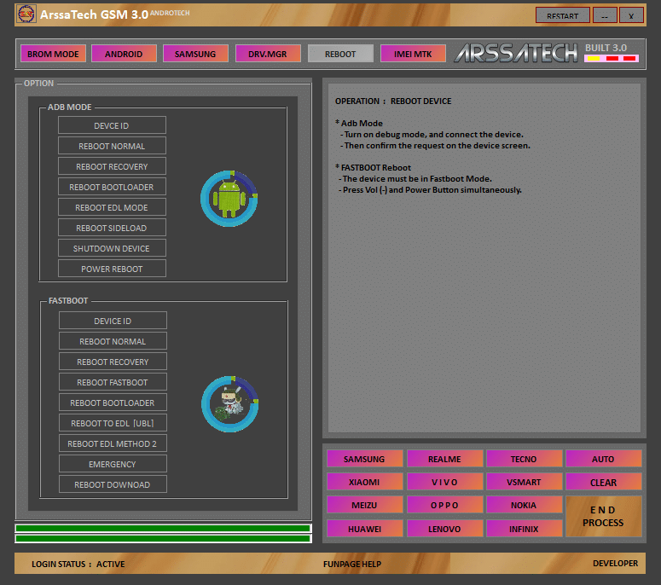Select the VIVO brand button
661x585 pixels.
[x=444, y=482]
